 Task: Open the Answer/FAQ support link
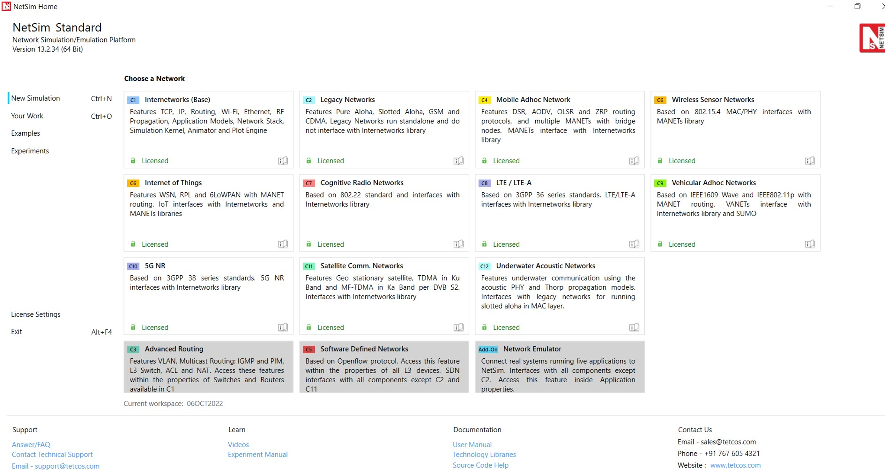click(x=31, y=445)
